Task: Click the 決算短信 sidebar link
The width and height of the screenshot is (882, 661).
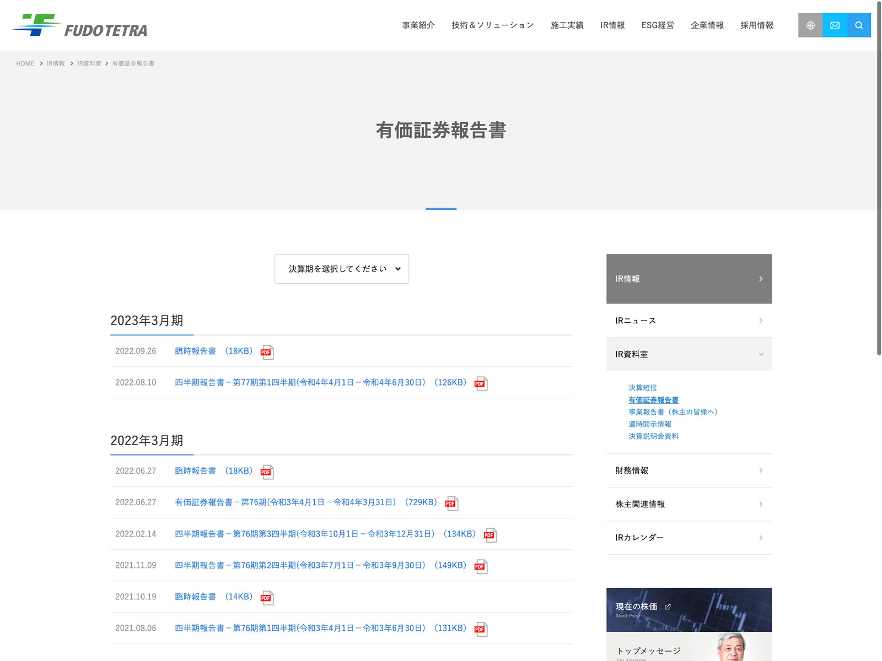Action: point(642,388)
